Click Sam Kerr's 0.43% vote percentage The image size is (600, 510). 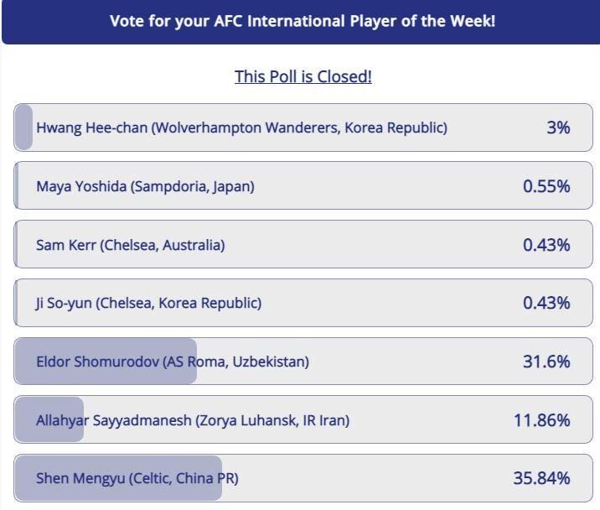point(546,245)
